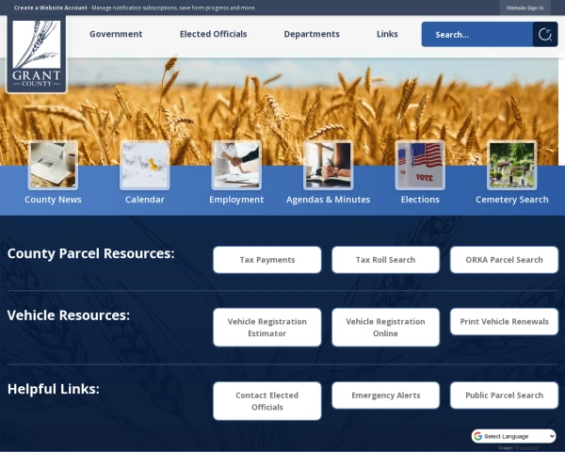
Task: Open the Links menu
Action: (x=387, y=34)
